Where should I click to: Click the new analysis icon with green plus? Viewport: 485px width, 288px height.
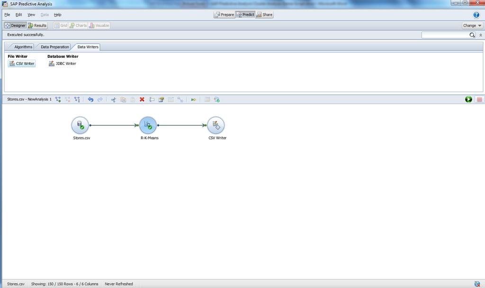click(58, 99)
